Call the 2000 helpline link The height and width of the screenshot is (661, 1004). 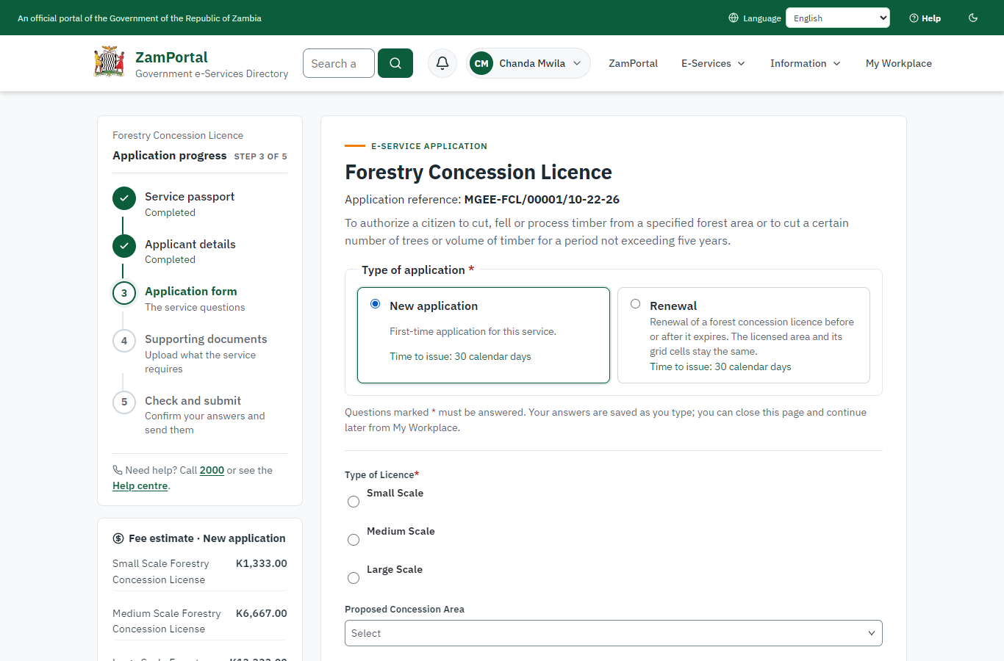212,470
